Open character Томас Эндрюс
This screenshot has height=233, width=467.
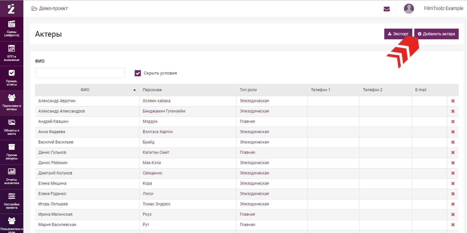[x=156, y=204]
